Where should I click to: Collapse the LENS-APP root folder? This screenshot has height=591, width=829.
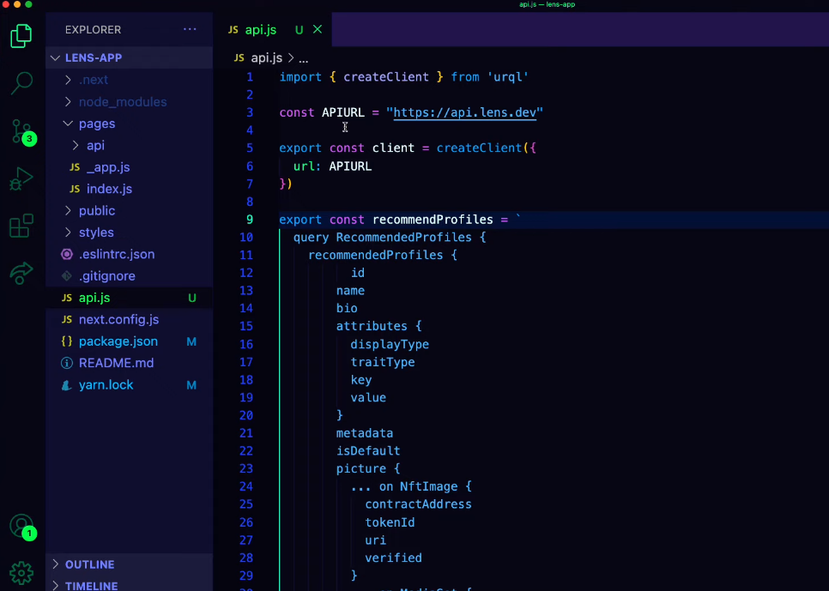pos(93,57)
